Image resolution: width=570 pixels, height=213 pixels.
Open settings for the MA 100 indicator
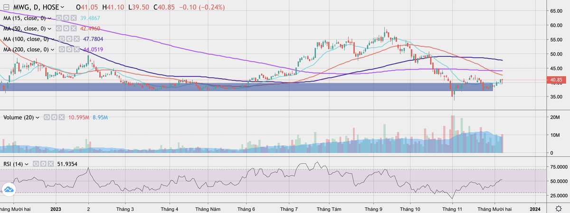pyautogui.click(x=70, y=39)
